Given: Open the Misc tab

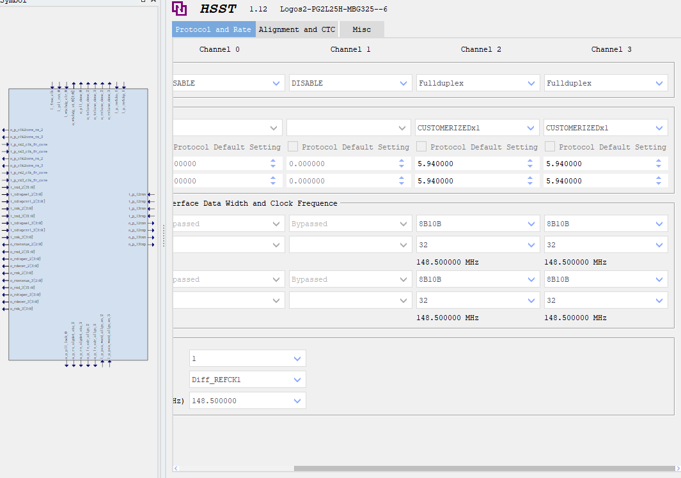Looking at the screenshot, I should coord(362,29).
